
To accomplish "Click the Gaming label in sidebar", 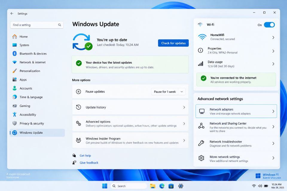I will [25, 106].
